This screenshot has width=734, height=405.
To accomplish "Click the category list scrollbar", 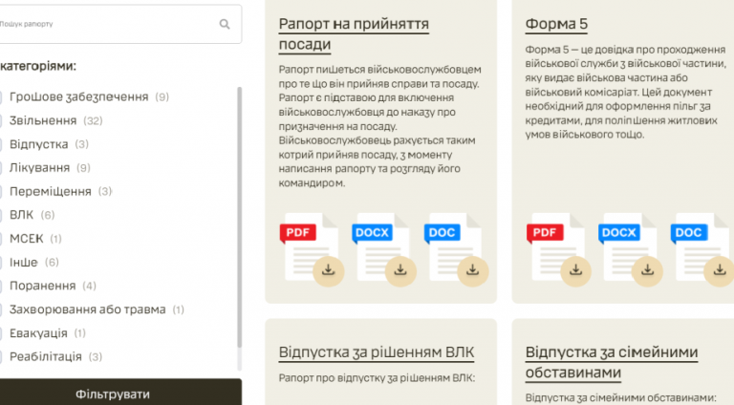I will point(240,218).
